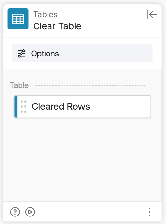166x224 pixels.
Task: Click the Clear Table title text
Action: coord(57,26)
